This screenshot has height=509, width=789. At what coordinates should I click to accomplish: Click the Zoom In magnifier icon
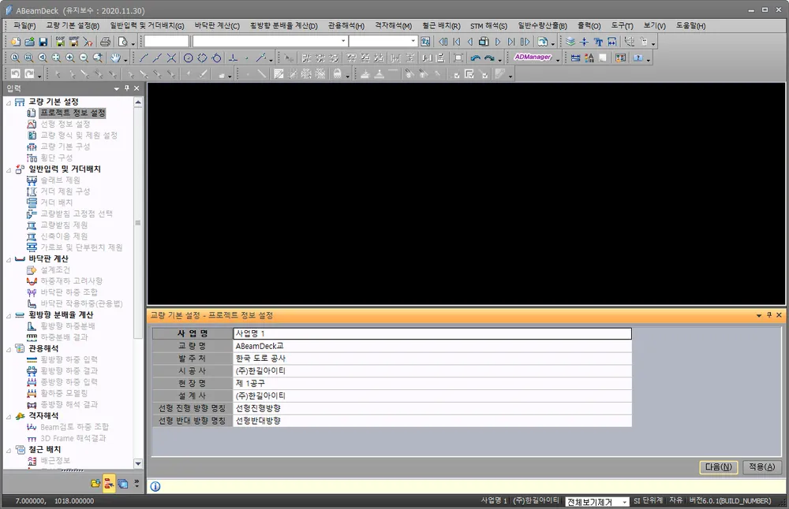[70, 58]
